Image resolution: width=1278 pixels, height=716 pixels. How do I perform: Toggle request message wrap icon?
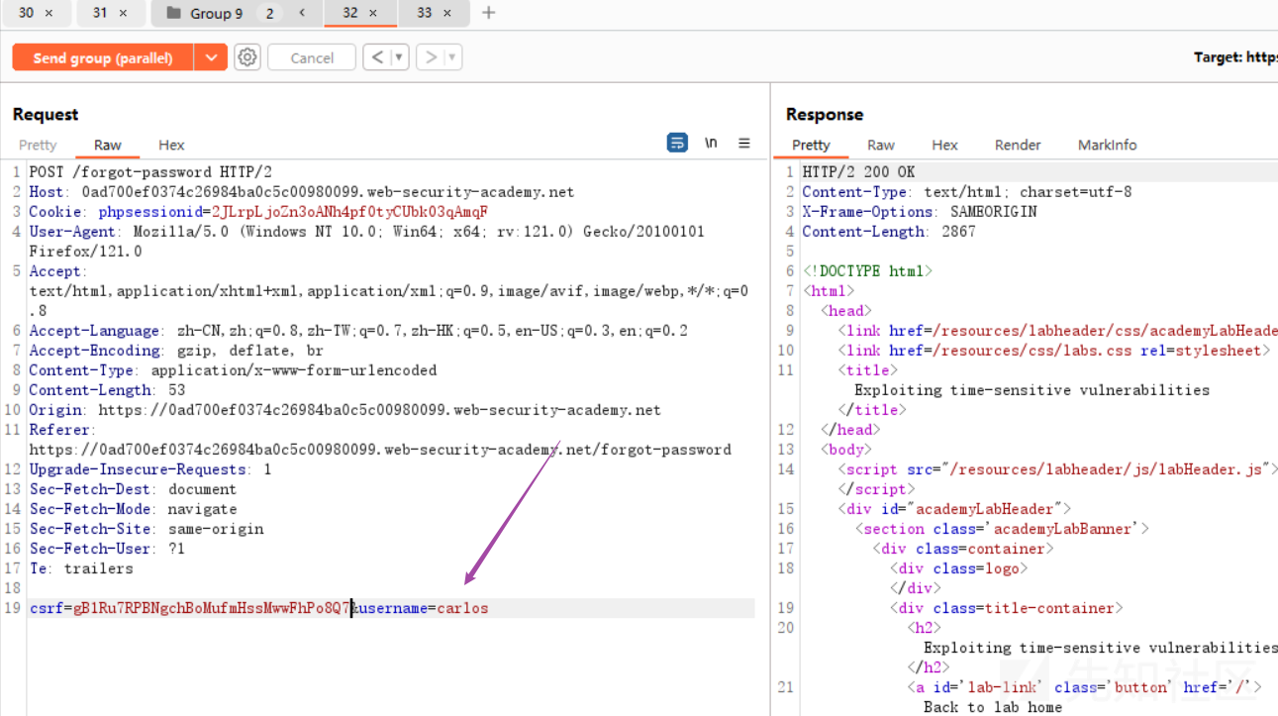coord(677,144)
